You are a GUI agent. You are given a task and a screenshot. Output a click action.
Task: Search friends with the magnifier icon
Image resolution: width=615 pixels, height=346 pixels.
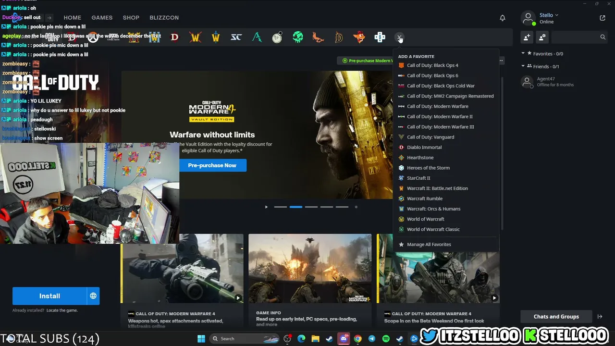coord(603,37)
